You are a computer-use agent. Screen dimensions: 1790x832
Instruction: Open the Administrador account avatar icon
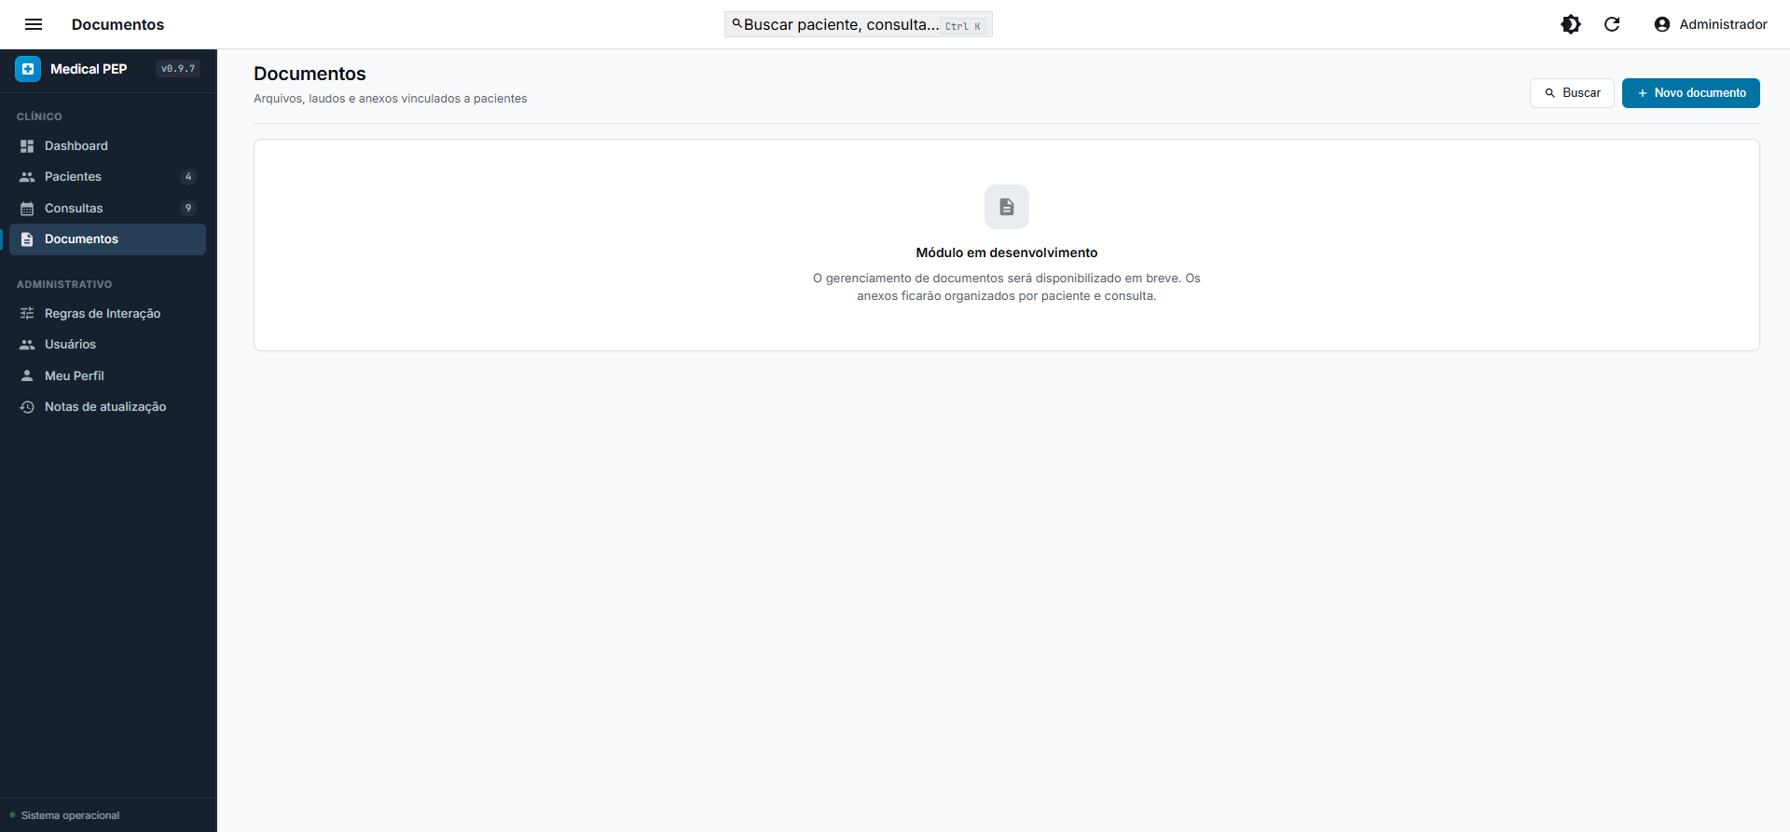(1662, 24)
